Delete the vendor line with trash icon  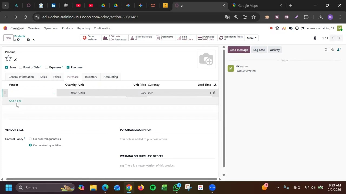tap(214, 93)
